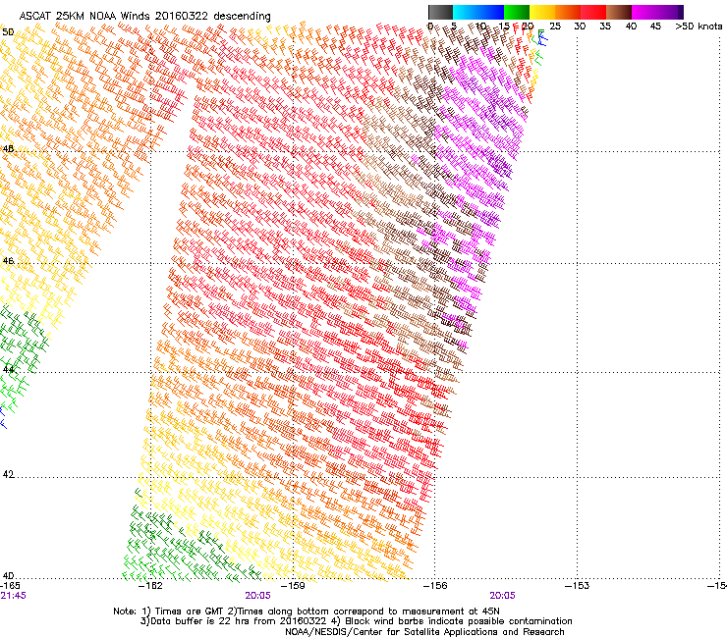The width and height of the screenshot is (727, 638).
Task: Click the yellow 20-25 knots legend swatch
Action: (x=542, y=12)
